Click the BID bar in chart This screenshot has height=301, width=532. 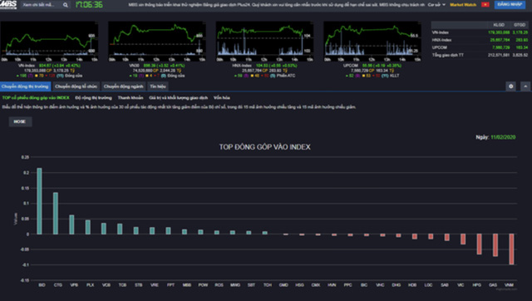point(39,201)
